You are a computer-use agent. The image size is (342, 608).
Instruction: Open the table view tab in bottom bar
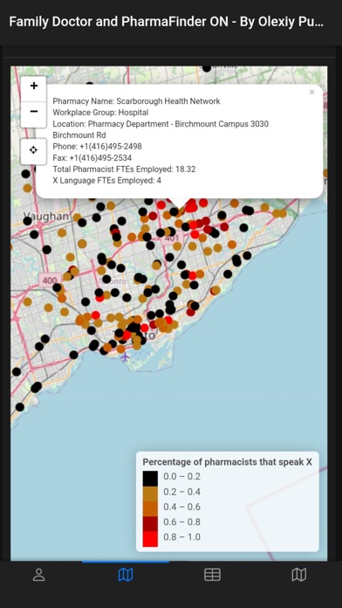pyautogui.click(x=212, y=575)
